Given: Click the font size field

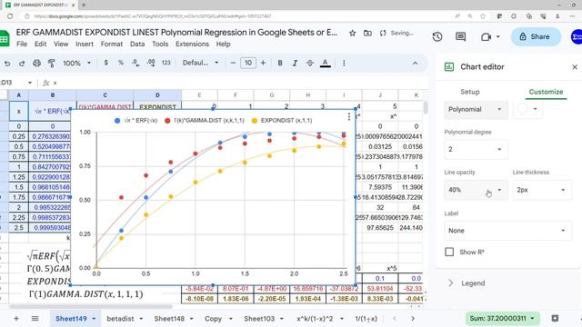Looking at the screenshot, I should pyautogui.click(x=248, y=63).
